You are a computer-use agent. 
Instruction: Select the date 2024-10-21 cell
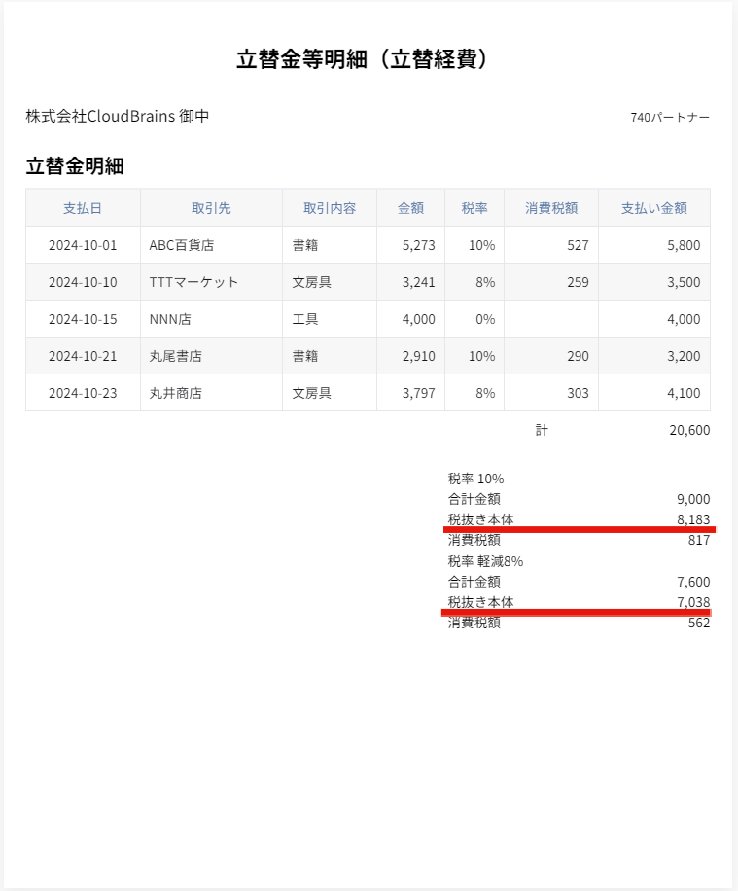pyautogui.click(x=83, y=356)
